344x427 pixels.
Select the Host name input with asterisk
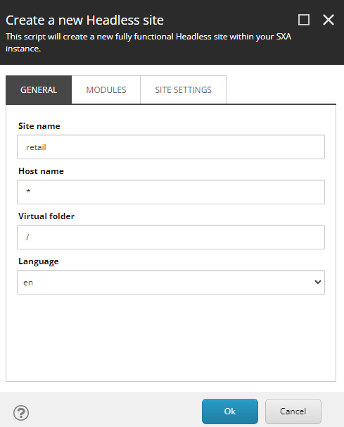tap(171, 192)
